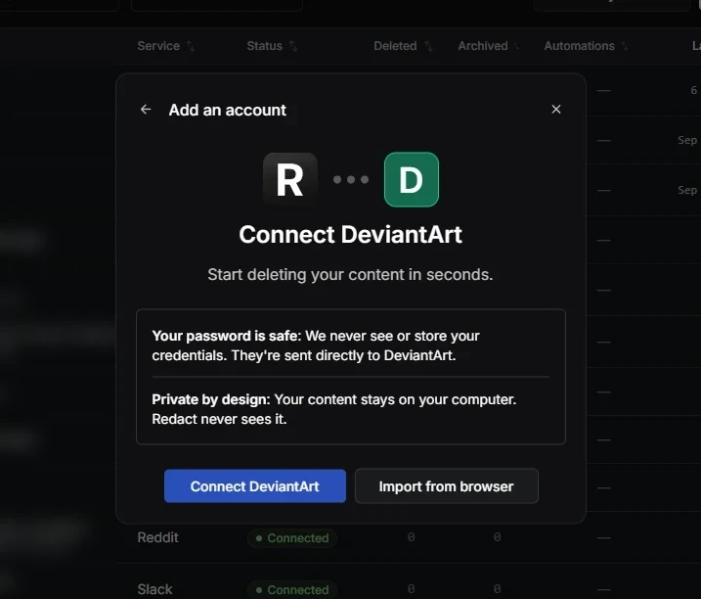Click the Connected status badge for Slack

pos(292,589)
